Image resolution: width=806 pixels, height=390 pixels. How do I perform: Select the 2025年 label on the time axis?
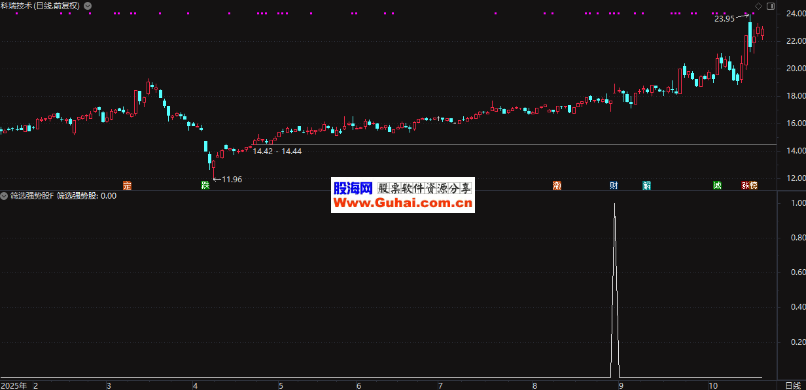[x=14, y=385]
